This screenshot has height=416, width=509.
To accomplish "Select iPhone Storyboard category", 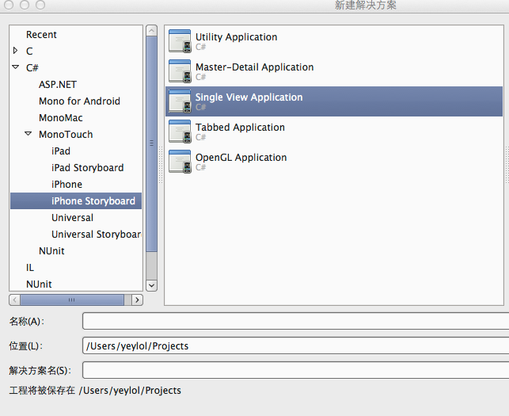I will [76, 200].
